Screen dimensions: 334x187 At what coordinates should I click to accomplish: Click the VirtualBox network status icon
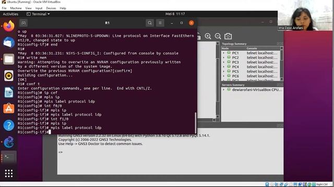coord(281,184)
